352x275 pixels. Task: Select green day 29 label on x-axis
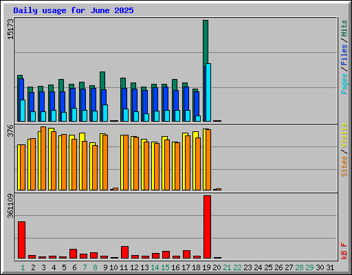309,267
